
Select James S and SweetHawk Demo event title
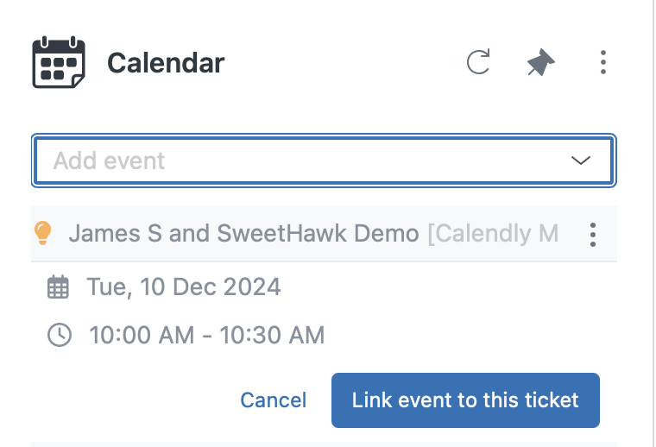click(x=243, y=233)
